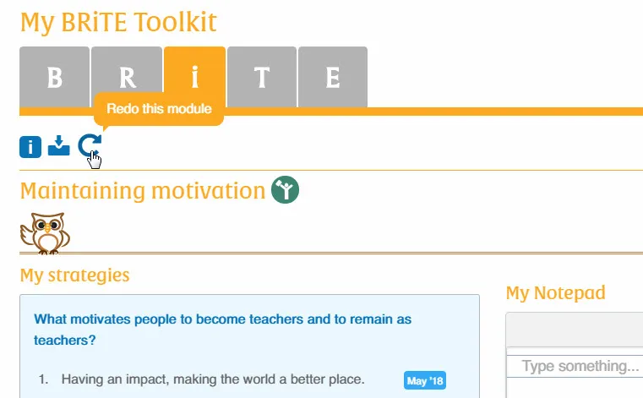Click the blue information icon
Viewport: 643px width, 398px height.
tap(30, 147)
